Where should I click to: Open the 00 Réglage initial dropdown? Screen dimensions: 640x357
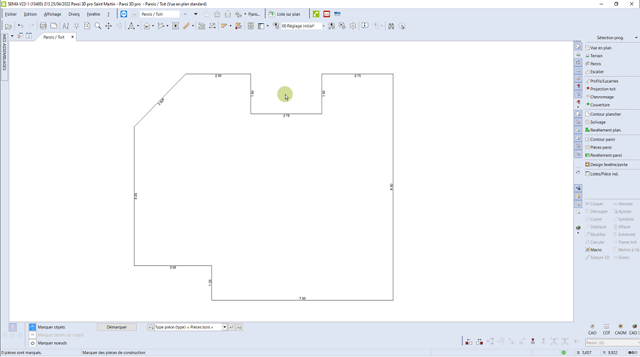click(x=323, y=26)
